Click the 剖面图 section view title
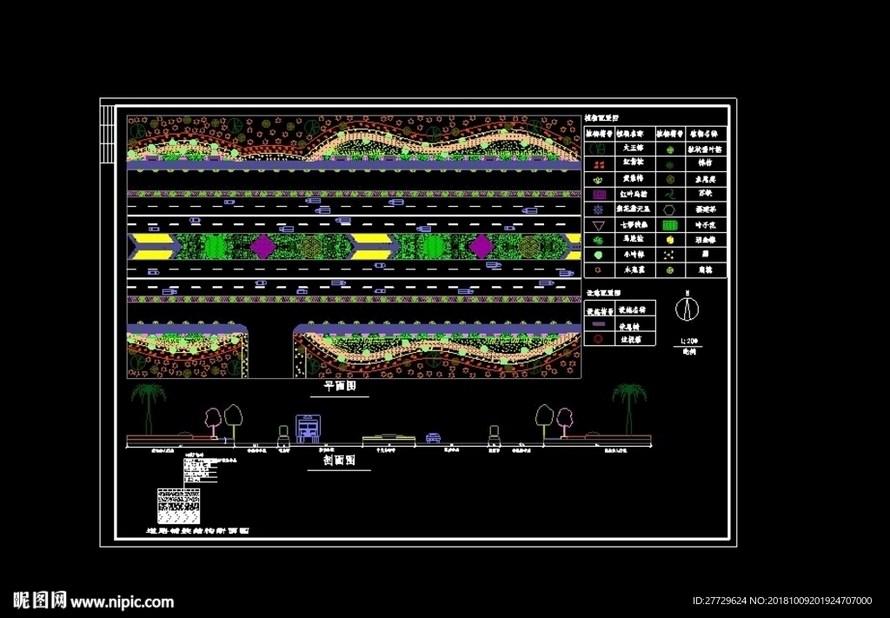The image size is (890, 618). click(x=339, y=460)
